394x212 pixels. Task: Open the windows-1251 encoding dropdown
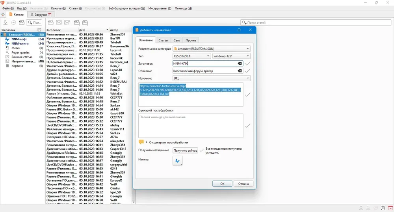point(231,56)
